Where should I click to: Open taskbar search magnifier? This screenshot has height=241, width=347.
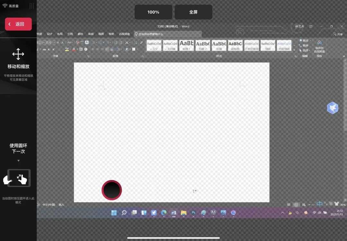coord(124,213)
